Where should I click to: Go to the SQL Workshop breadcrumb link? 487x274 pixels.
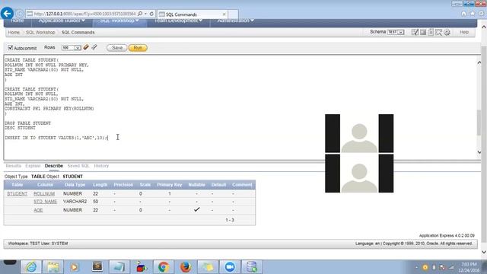(40, 32)
